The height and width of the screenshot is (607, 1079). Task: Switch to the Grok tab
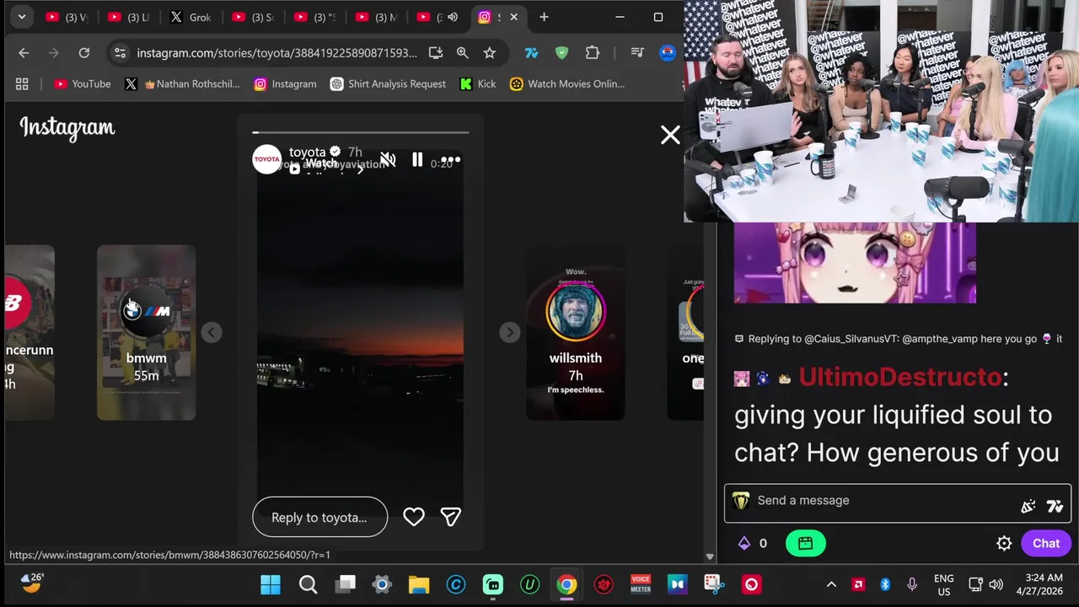(x=190, y=17)
